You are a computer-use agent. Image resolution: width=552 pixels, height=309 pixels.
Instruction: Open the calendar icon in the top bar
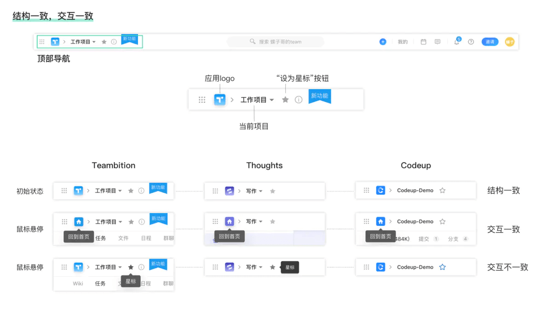pyautogui.click(x=424, y=42)
